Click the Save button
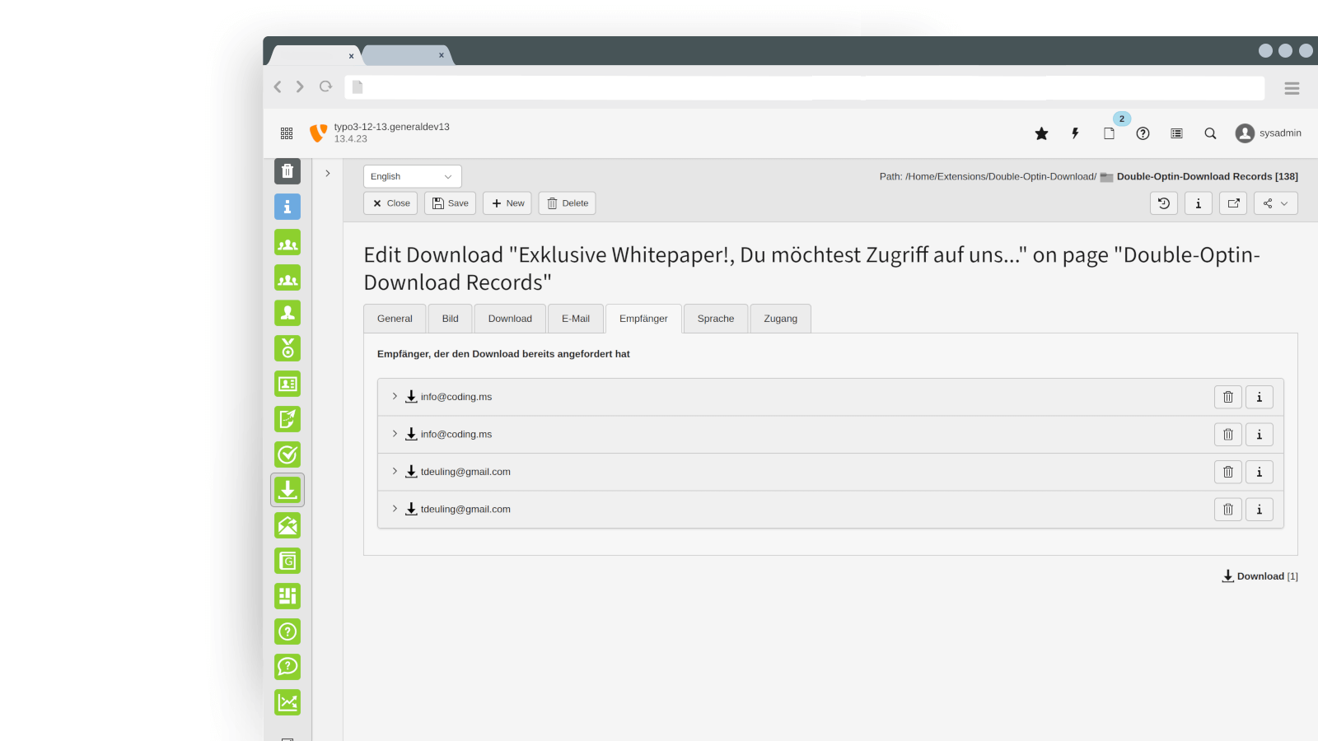Viewport: 1318px width, 741px height. [450, 203]
